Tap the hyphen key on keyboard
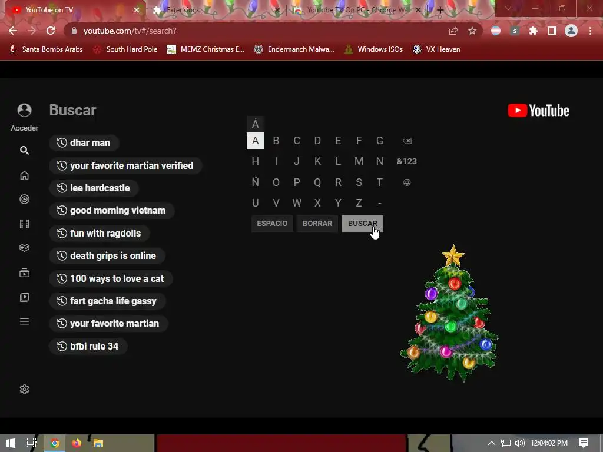The height and width of the screenshot is (452, 603). point(380,203)
